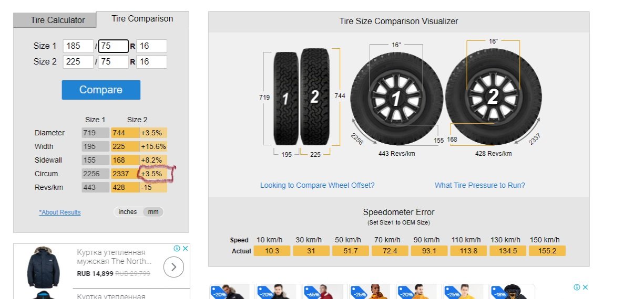Click the blue North Face jacket thumbnail
This screenshot has height=299, width=624.
coord(44,267)
